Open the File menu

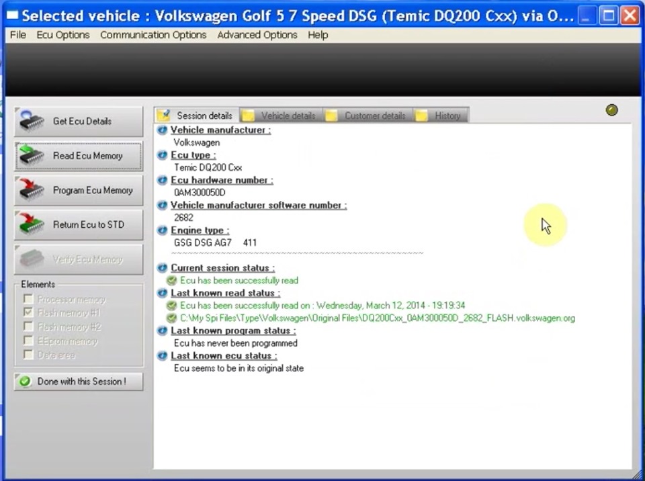[x=18, y=35]
